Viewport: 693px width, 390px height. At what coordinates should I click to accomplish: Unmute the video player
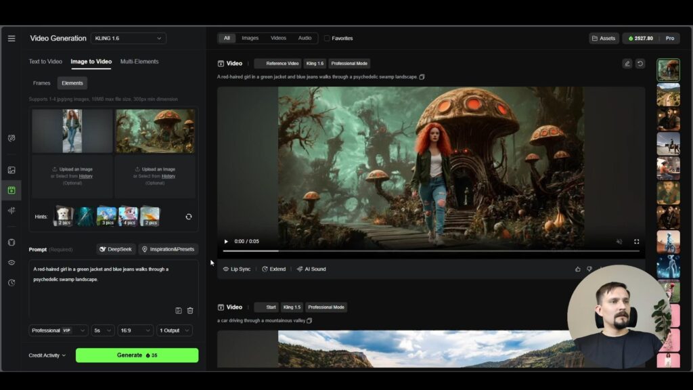click(x=619, y=242)
